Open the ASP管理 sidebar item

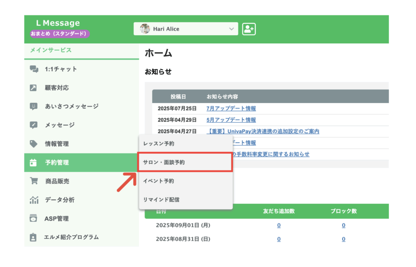click(x=56, y=218)
